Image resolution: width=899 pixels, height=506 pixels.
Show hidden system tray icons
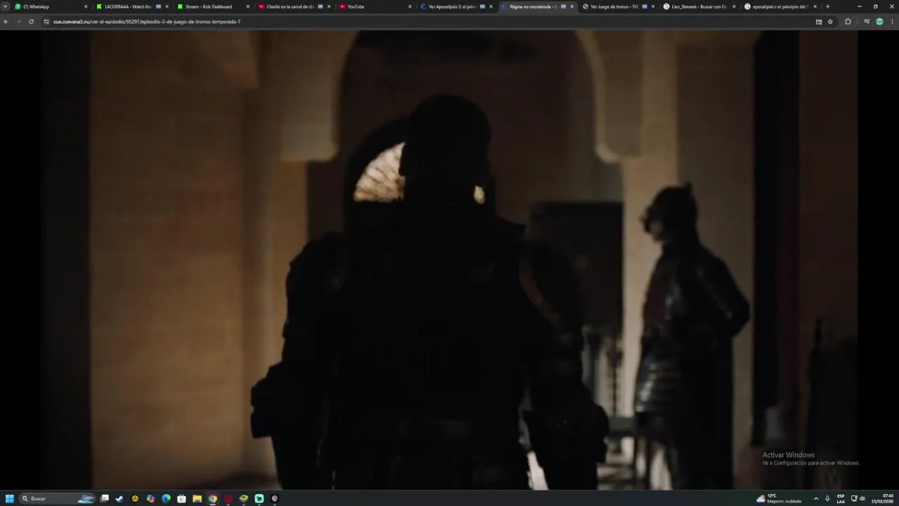click(815, 498)
